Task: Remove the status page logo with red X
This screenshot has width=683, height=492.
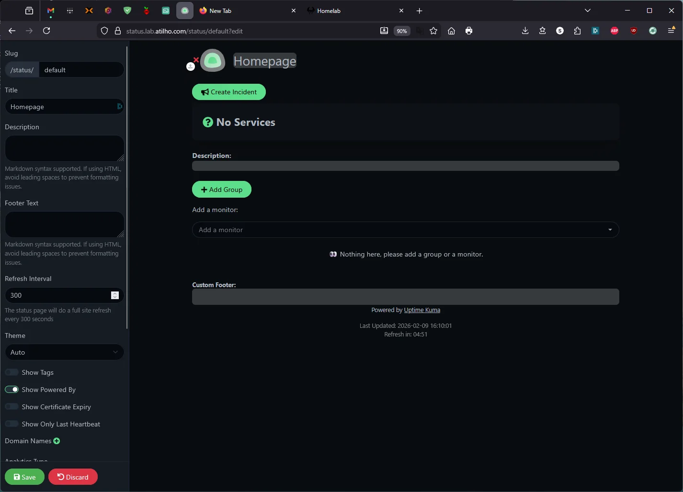Action: pos(195,60)
